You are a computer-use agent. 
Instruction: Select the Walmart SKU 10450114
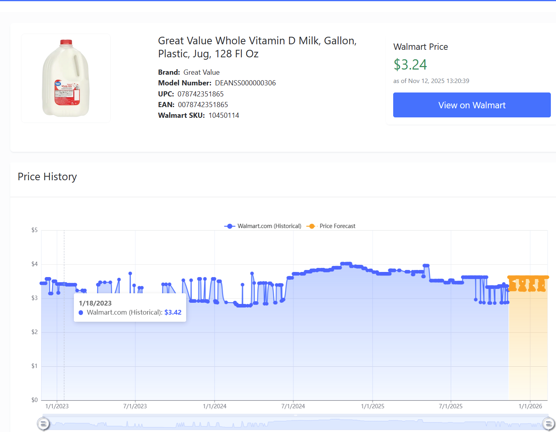tap(224, 115)
